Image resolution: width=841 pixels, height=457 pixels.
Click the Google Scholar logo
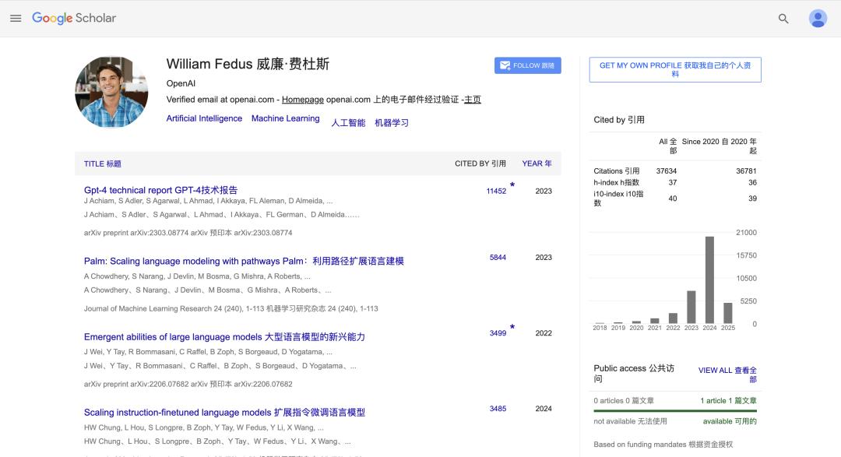click(x=74, y=18)
